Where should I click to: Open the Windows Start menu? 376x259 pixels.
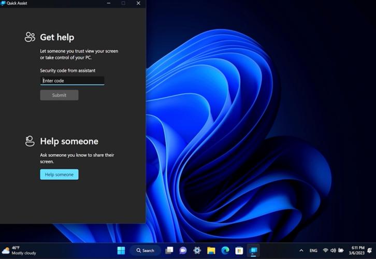tap(121, 250)
